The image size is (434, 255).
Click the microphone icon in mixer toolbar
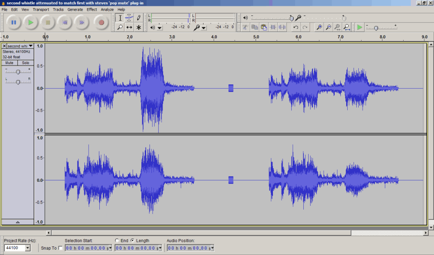(x=298, y=18)
